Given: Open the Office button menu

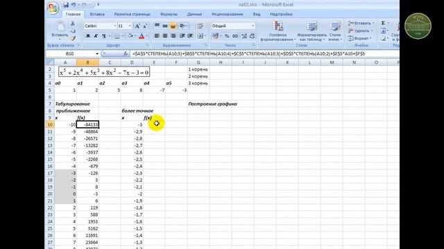Looking at the screenshot, I should (53, 8).
